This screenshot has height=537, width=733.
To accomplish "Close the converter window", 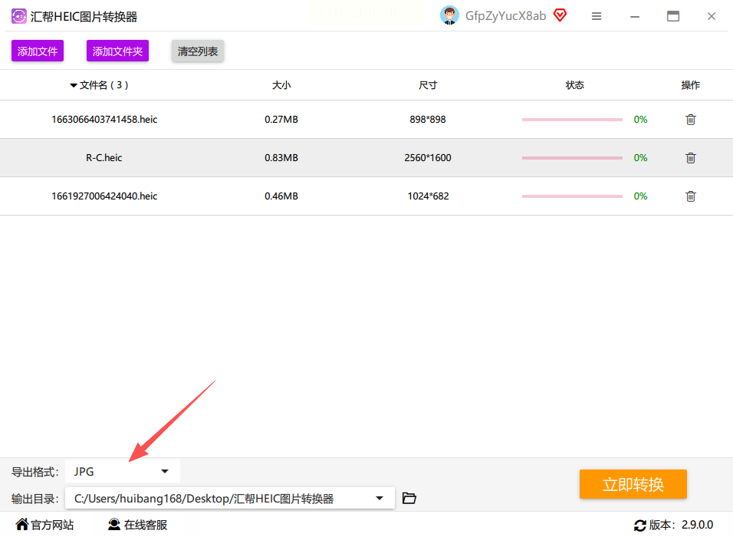I will pyautogui.click(x=711, y=16).
